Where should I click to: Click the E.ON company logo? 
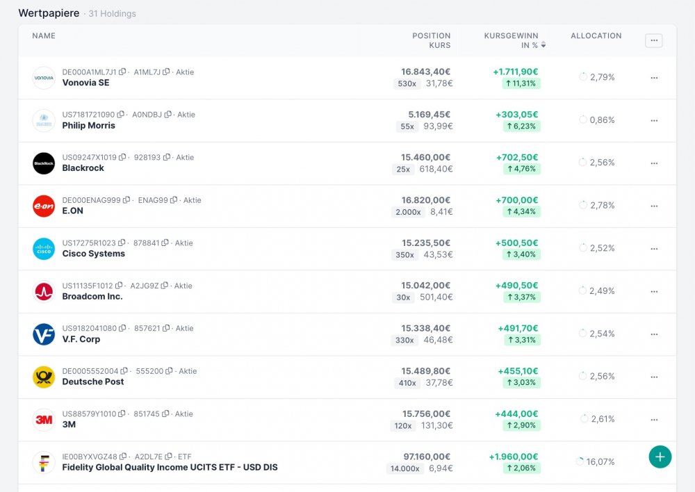tap(44, 206)
